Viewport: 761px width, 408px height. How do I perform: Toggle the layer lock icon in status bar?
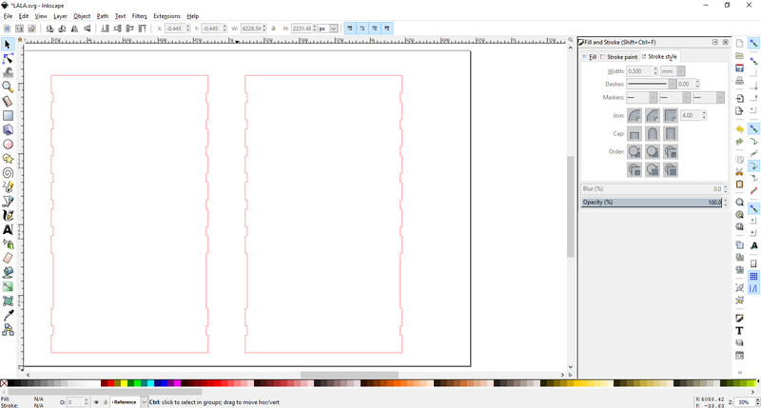(105, 402)
